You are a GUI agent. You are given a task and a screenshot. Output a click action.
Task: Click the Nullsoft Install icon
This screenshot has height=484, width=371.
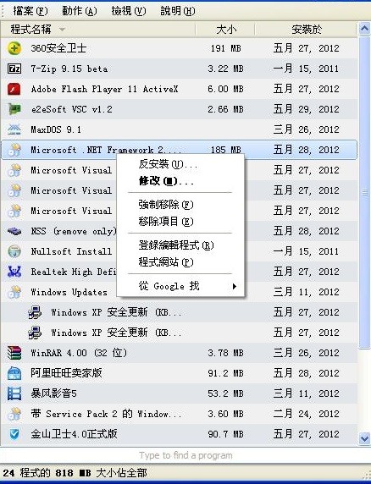click(x=14, y=251)
